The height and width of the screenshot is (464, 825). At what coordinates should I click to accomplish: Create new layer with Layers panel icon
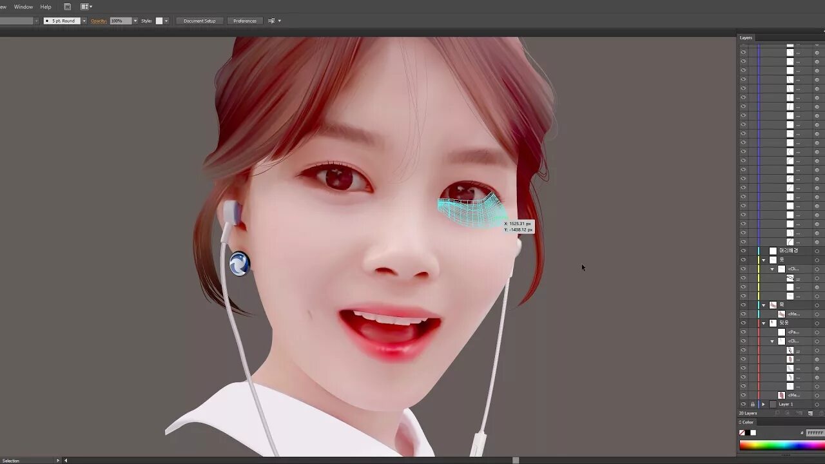(x=810, y=413)
